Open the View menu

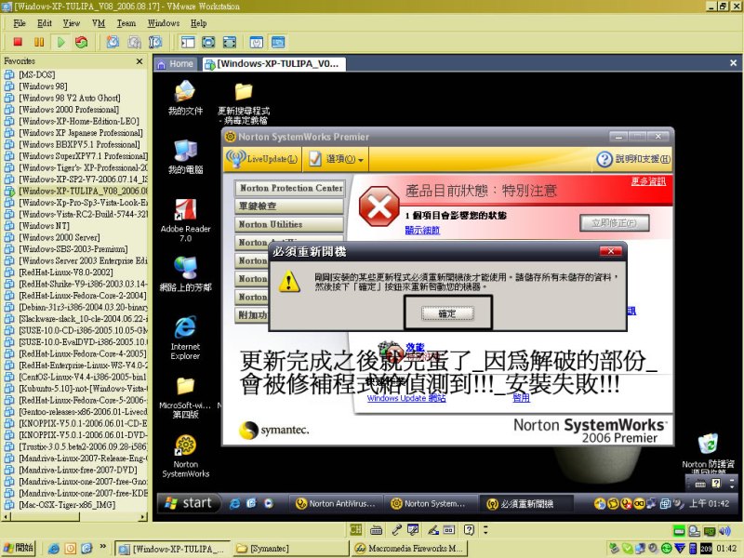72,22
